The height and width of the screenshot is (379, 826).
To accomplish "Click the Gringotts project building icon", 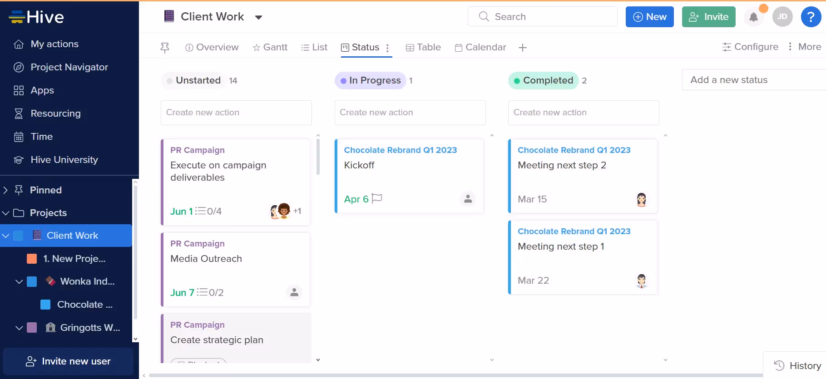I will click(50, 327).
